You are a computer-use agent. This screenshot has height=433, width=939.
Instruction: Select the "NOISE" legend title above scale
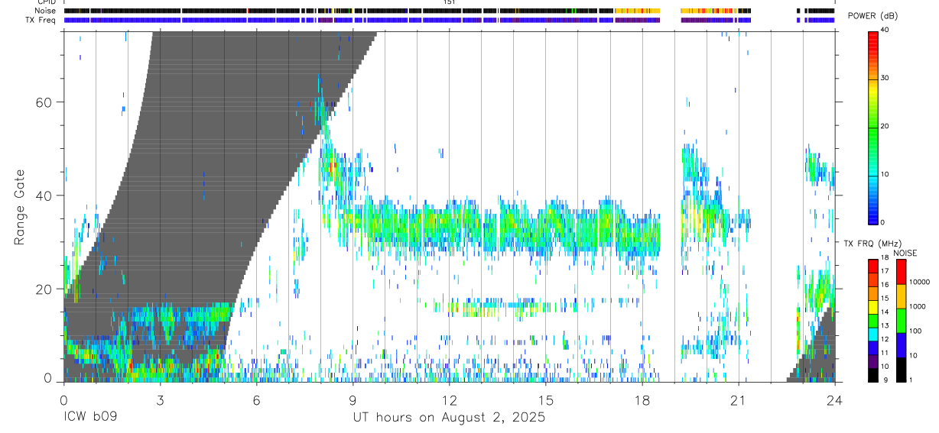905,253
